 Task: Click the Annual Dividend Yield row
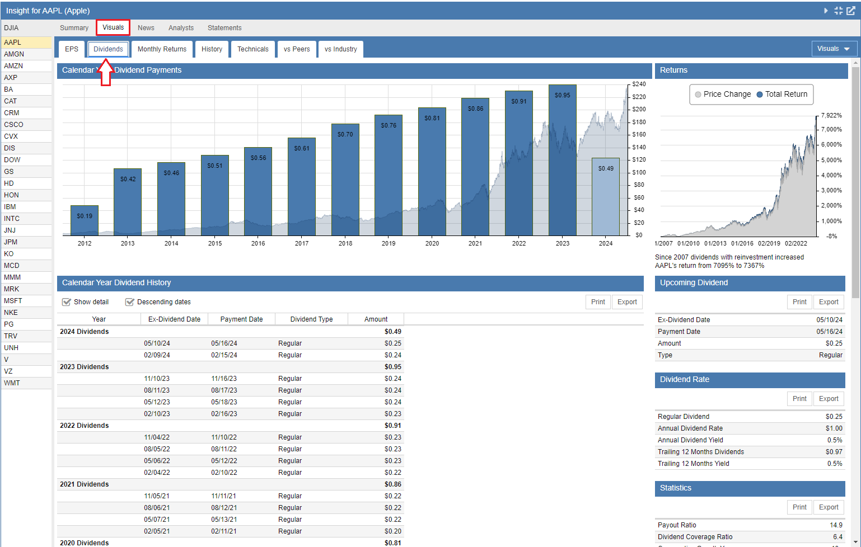[750, 440]
